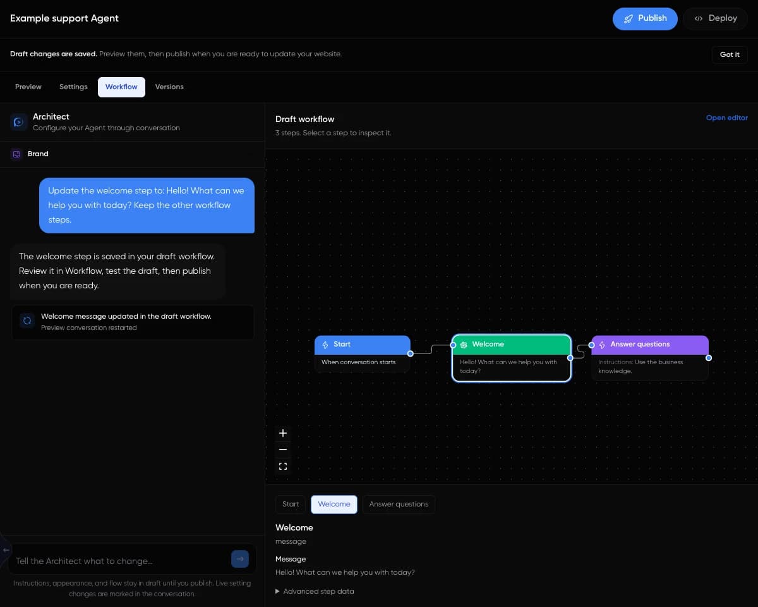The height and width of the screenshot is (607, 758).
Task: Click the collapse panel arrow at left edge
Action: coord(6,550)
